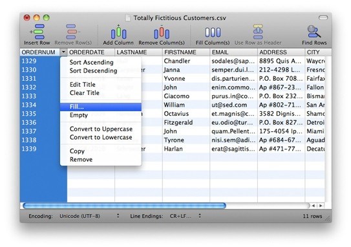
Task: Click email cell starting sodales@sap
Action: click(x=234, y=61)
